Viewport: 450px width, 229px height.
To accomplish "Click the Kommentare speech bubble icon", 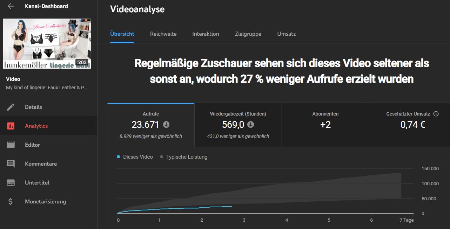I will click(11, 164).
